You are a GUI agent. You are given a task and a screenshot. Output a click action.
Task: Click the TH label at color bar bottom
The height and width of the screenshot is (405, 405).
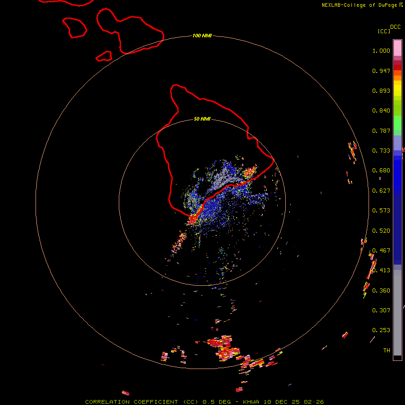click(x=387, y=350)
